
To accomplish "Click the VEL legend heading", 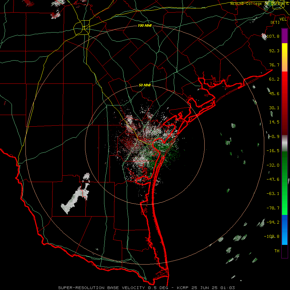I will (x=283, y=19).
